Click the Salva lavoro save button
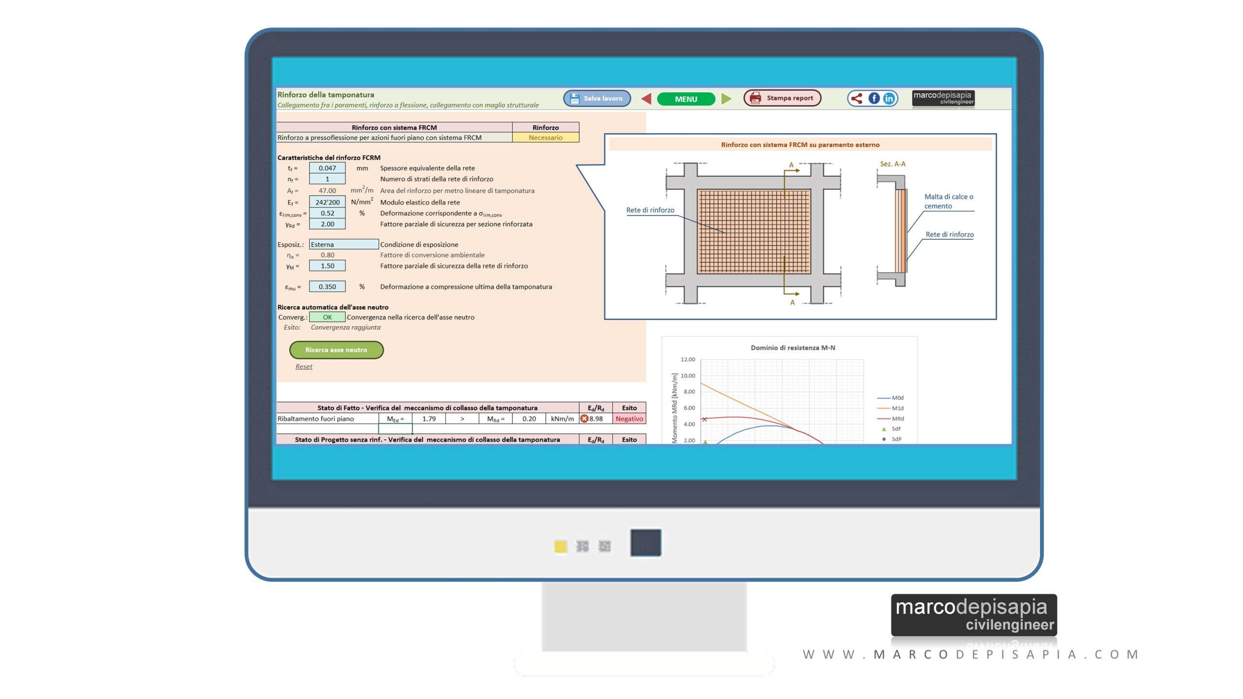This screenshot has width=1243, height=699. point(597,99)
